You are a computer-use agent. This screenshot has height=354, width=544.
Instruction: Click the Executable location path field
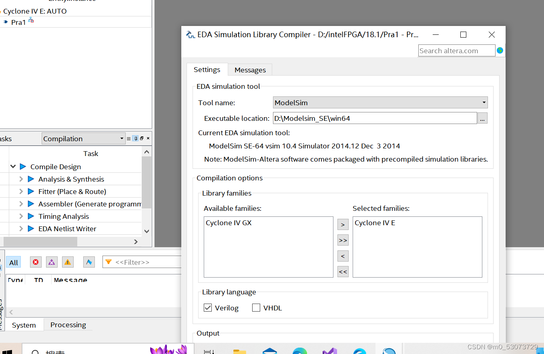(375, 118)
